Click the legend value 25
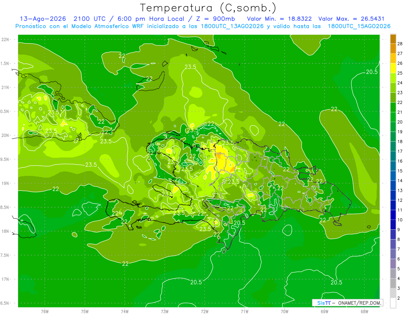 (400, 73)
